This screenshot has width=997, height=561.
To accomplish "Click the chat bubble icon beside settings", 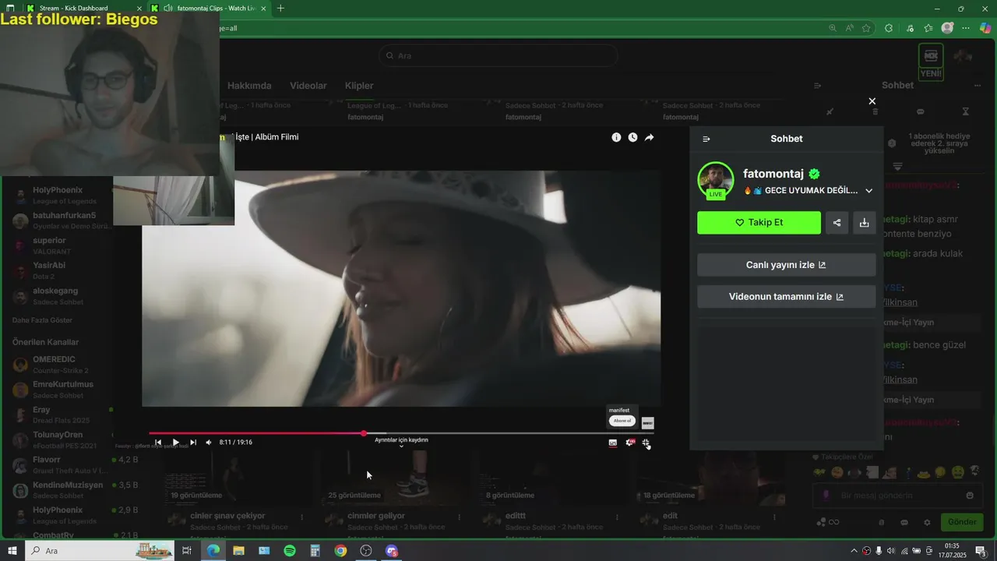I will click(904, 522).
